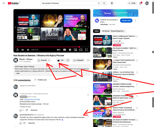Screen dimensions: 154x127
Task: Reply to the pinned comment
Action: [x=34, y=110]
